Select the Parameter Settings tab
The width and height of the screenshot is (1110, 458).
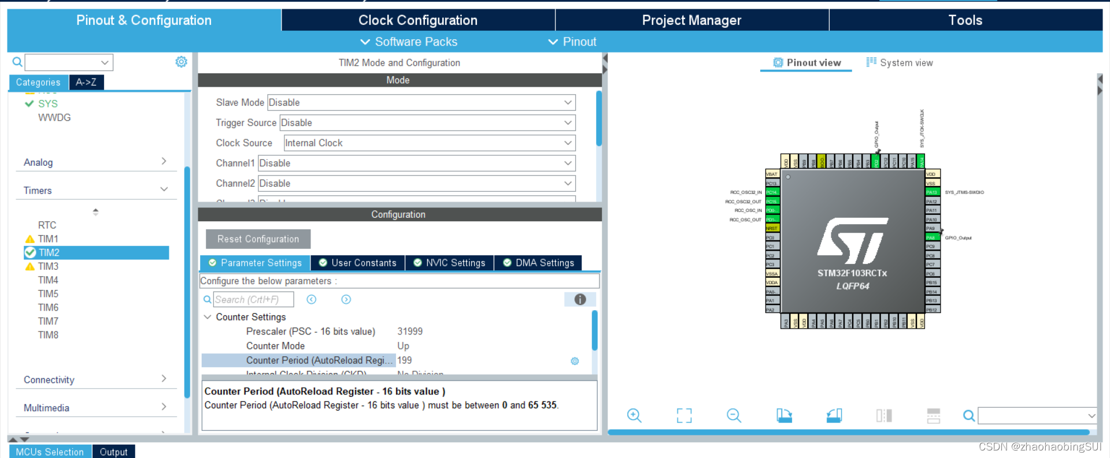click(255, 263)
